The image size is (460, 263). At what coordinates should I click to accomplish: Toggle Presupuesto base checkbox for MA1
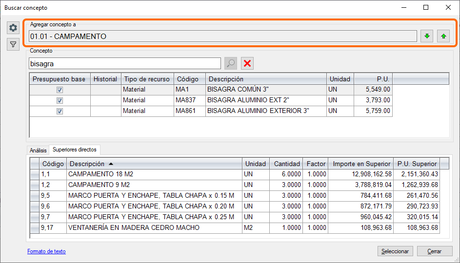pos(60,90)
